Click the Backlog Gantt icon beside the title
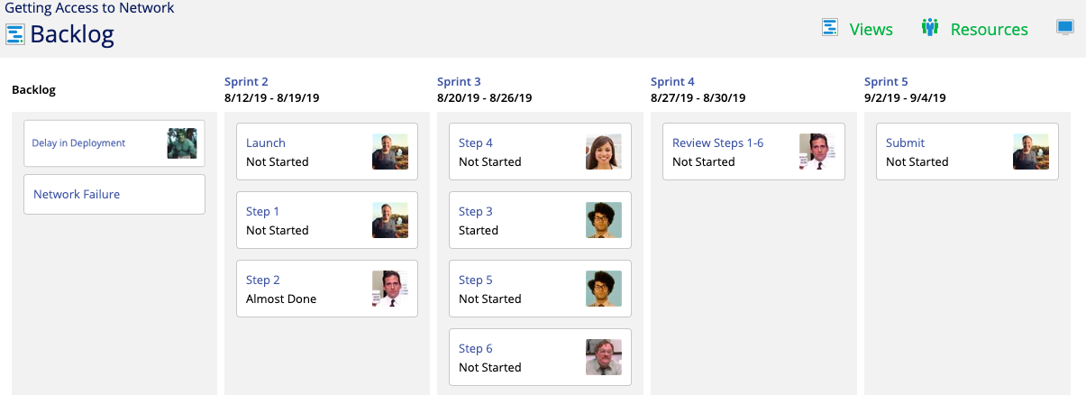Viewport: 1086px width, 395px height. point(15,34)
